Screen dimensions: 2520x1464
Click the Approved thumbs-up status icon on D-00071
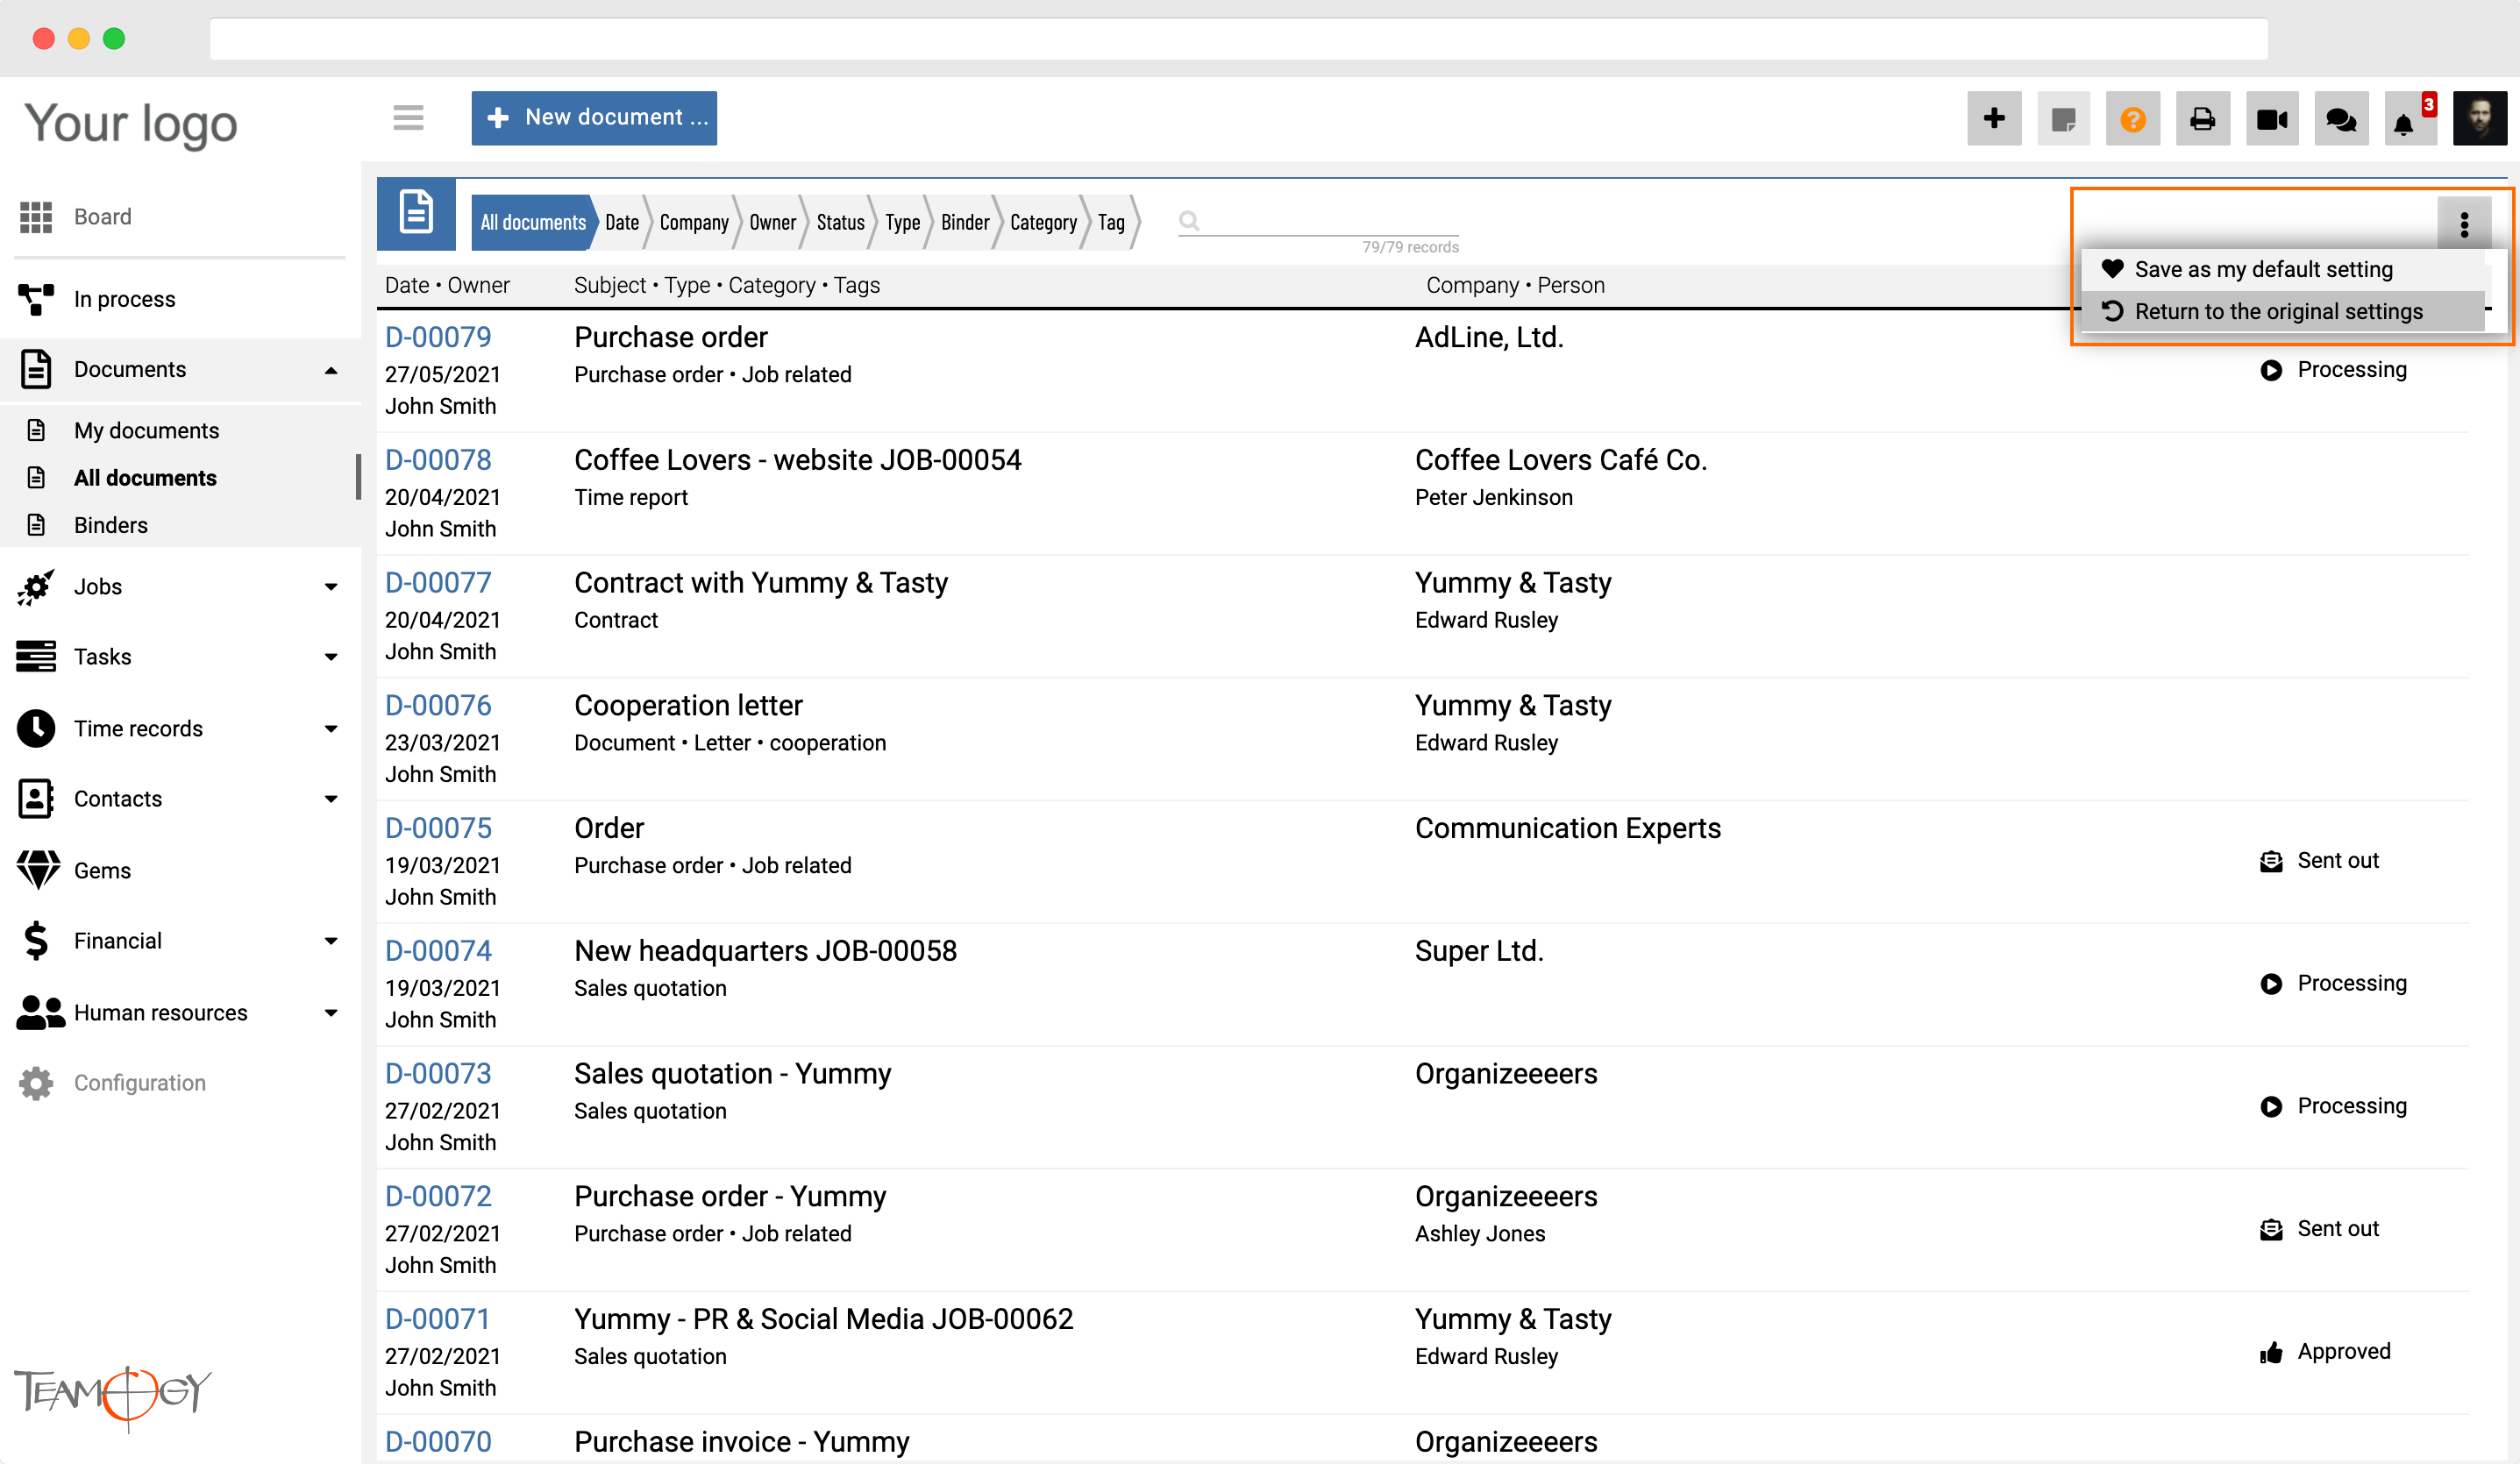[2271, 1352]
